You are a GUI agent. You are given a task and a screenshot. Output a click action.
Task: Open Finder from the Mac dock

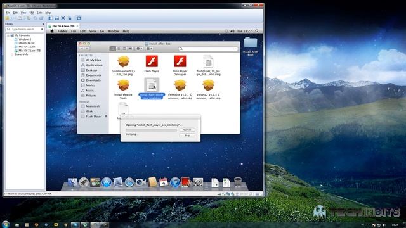click(x=72, y=182)
